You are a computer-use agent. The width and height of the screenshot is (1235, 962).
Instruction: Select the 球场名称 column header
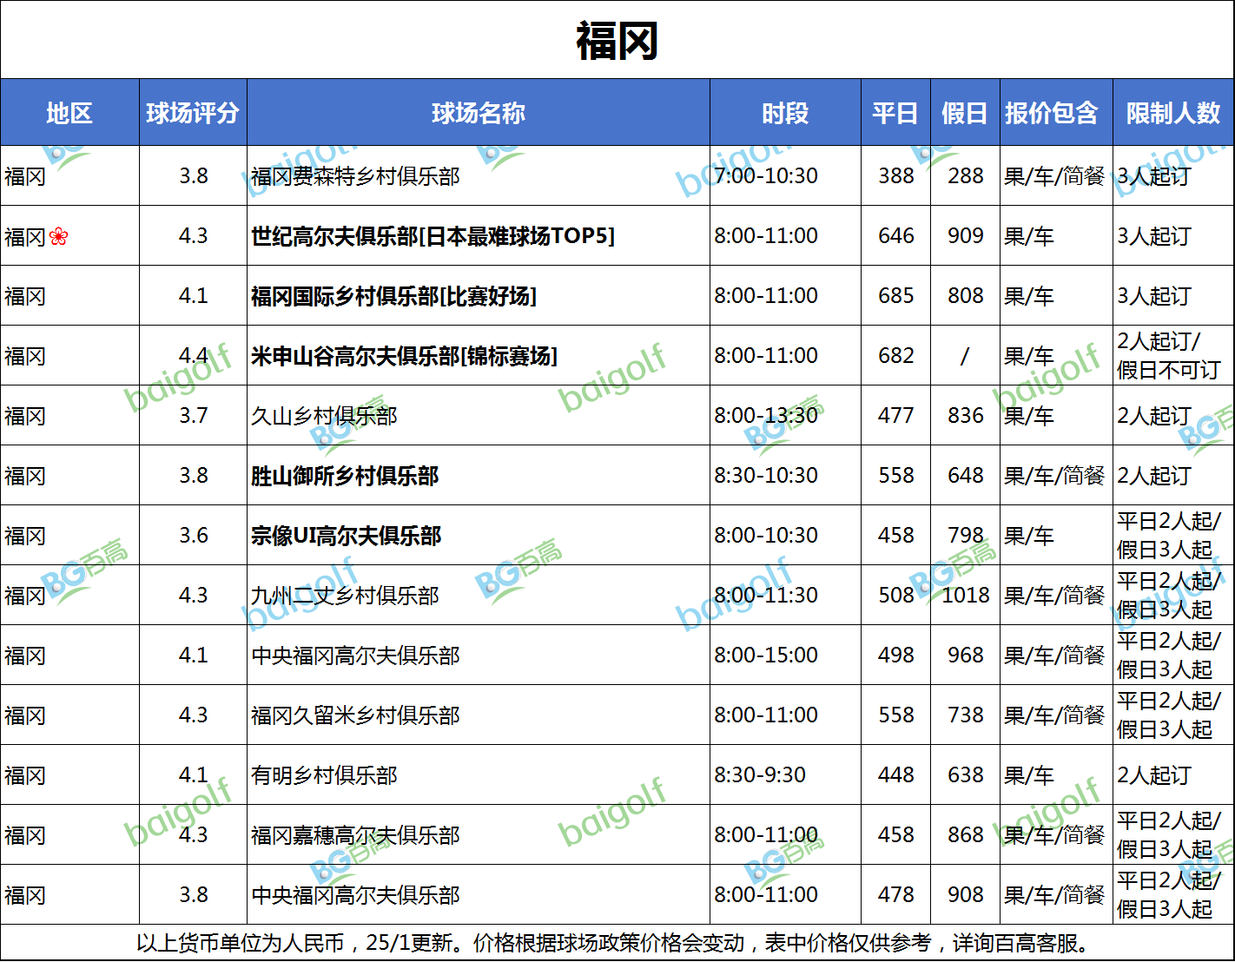(478, 113)
